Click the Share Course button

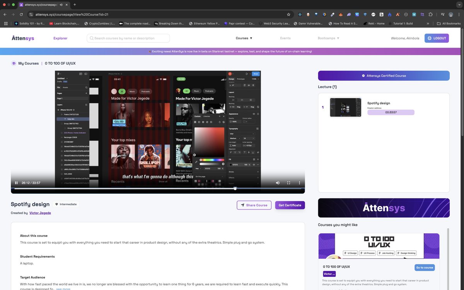(254, 205)
